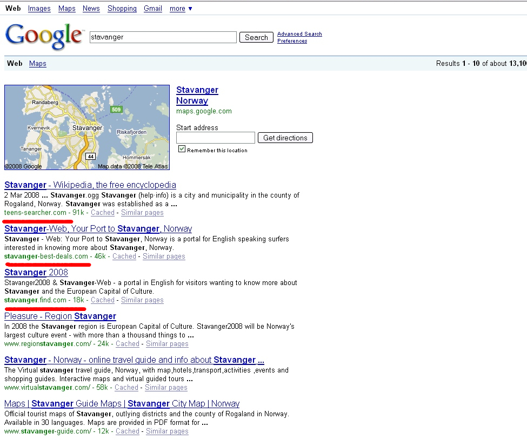Click the Stavanger map thumbnail
The height and width of the screenshot is (440, 527).
click(x=87, y=127)
